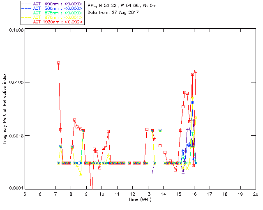Click the purple legend line sample for 400nm

coord(26,4)
